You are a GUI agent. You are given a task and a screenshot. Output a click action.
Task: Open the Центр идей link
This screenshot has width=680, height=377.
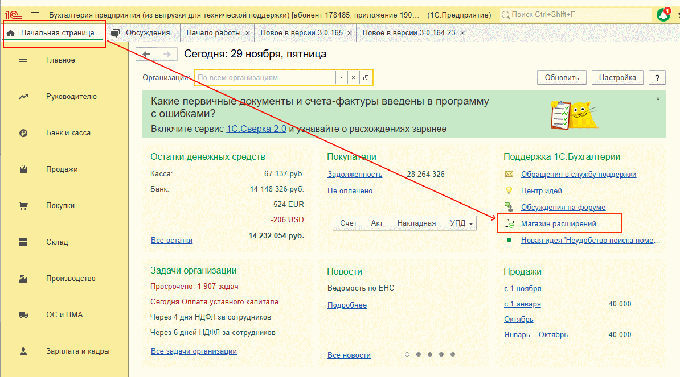541,191
